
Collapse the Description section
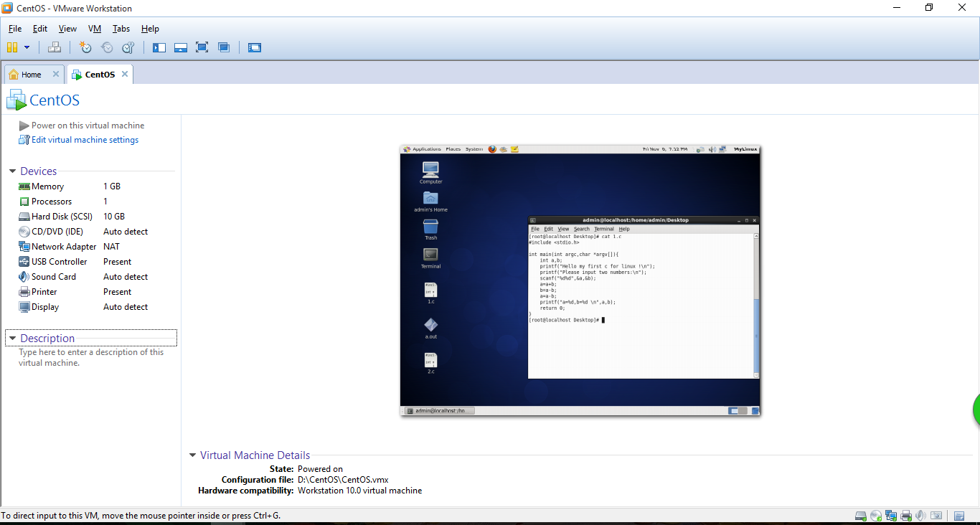(x=13, y=339)
